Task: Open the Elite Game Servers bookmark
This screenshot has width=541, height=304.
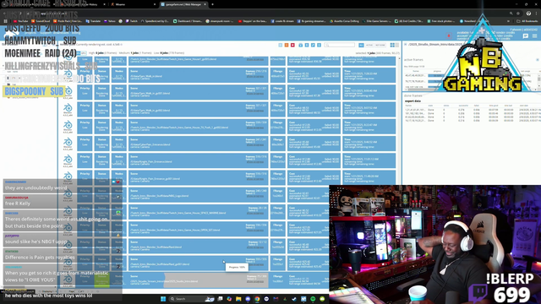Action: click(377, 21)
